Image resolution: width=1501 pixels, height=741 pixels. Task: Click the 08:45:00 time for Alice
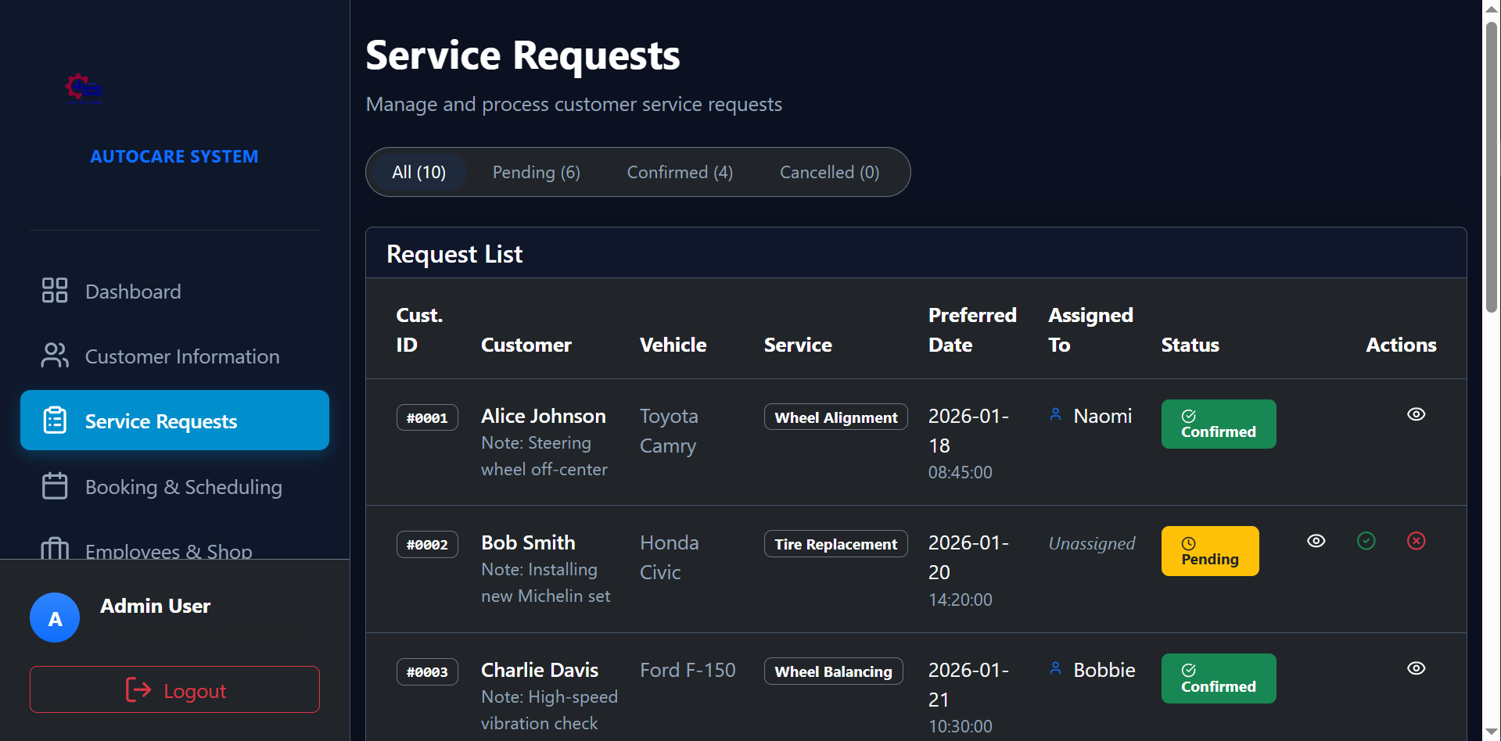(x=960, y=472)
